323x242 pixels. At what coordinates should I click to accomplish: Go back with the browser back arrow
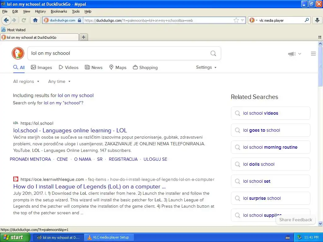[x=6, y=20]
